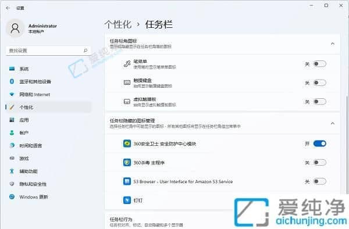Click the Administrator account name
The height and width of the screenshot is (229, 349).
42,26
